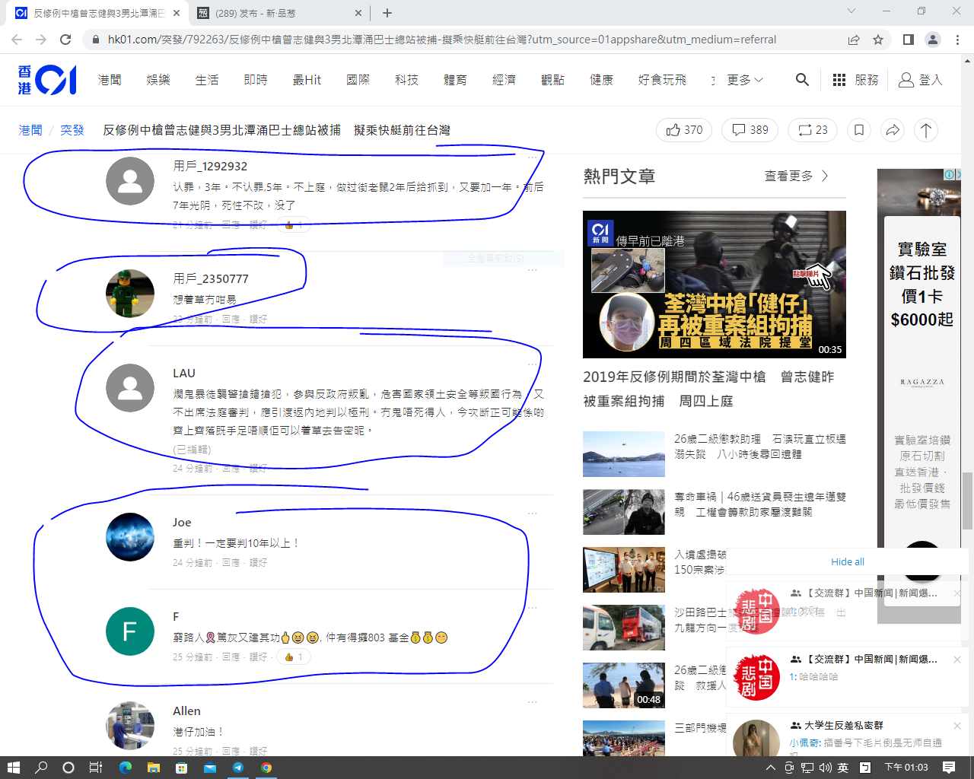Image resolution: width=974 pixels, height=779 pixels.
Task: Click 回應 under Joe's comment
Action: coord(231,563)
